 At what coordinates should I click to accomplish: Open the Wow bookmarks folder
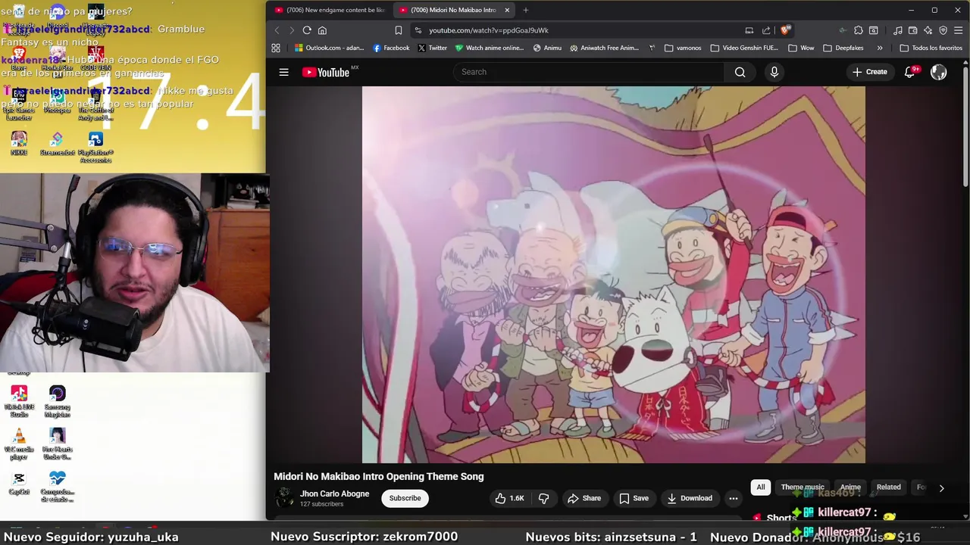(801, 48)
